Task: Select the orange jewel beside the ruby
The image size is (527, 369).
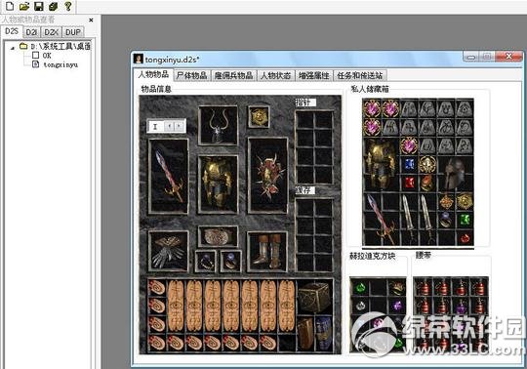Action: point(427,183)
